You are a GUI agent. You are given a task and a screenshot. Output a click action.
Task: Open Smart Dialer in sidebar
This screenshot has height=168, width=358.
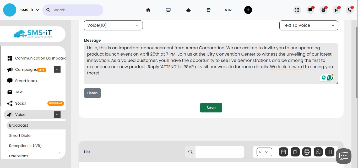tap(20, 136)
